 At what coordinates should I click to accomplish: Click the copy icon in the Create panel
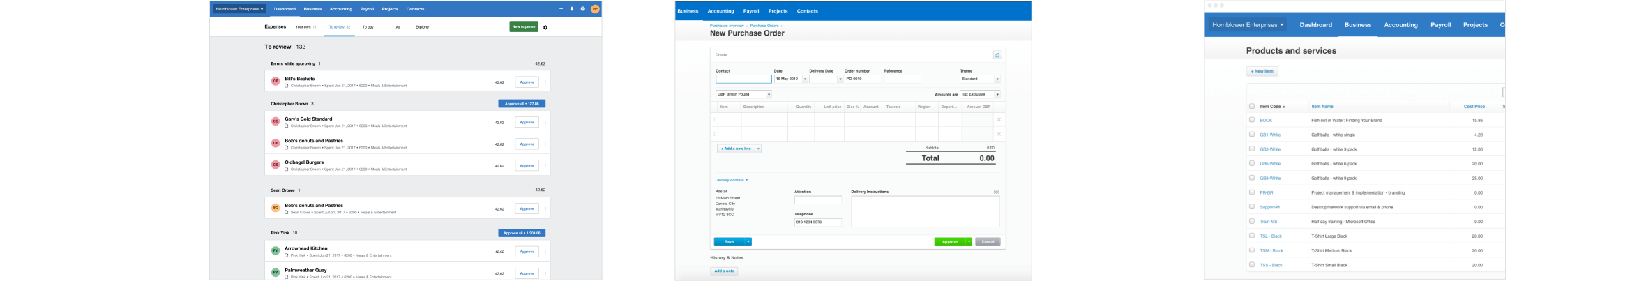[997, 55]
